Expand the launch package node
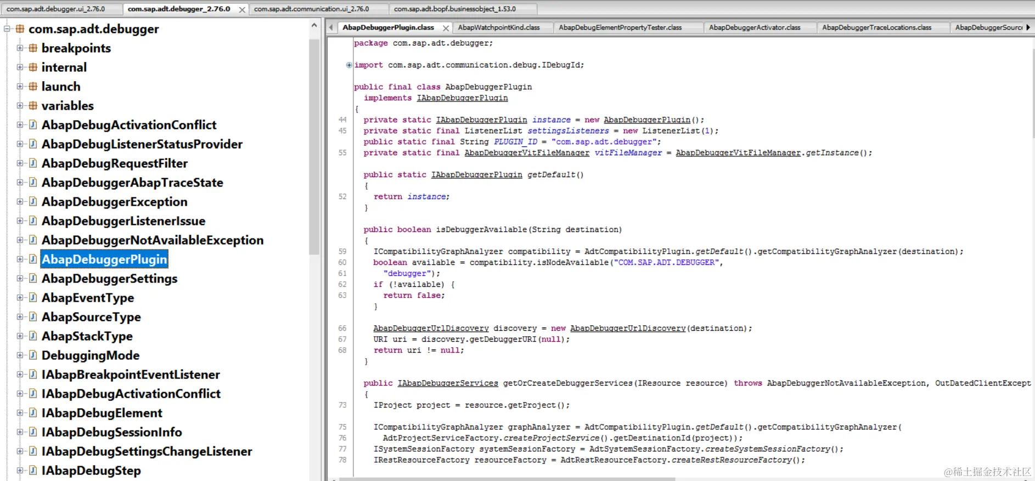This screenshot has width=1035, height=481. 20,87
